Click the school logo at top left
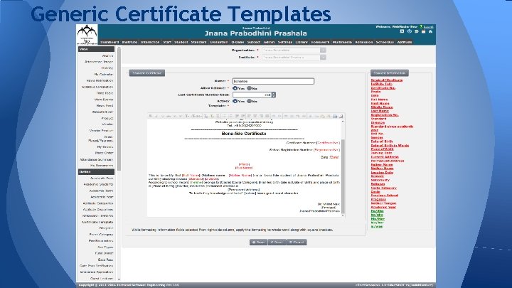The image size is (512, 288). 87,34
